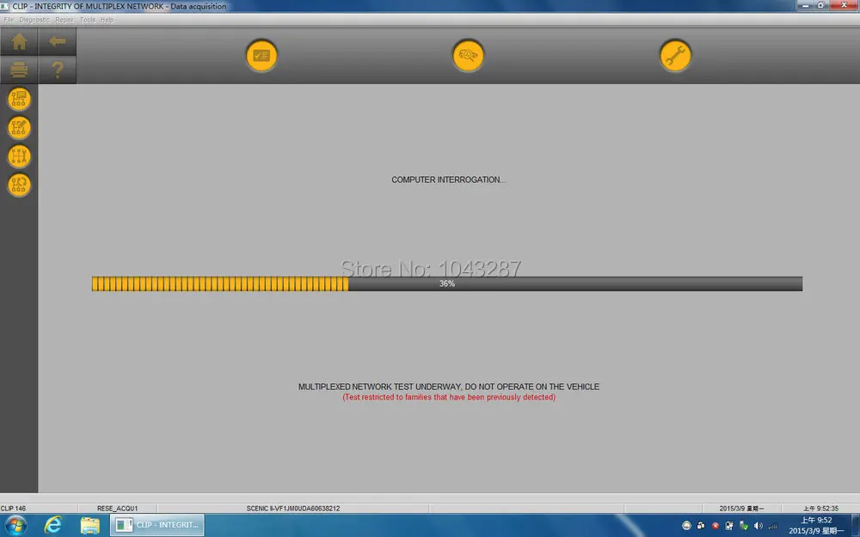This screenshot has width=860, height=537.
Task: Click the status bar time 9:52:35
Action: tap(820, 509)
